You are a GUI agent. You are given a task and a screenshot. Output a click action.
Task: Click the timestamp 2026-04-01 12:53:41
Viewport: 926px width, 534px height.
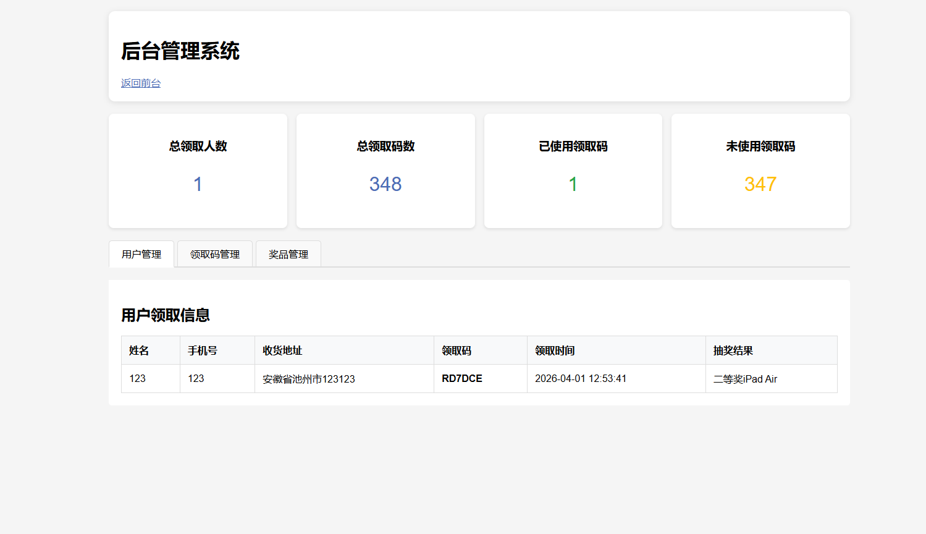click(581, 378)
